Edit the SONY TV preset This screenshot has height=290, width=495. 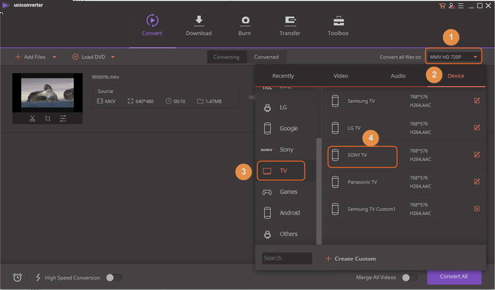click(477, 155)
